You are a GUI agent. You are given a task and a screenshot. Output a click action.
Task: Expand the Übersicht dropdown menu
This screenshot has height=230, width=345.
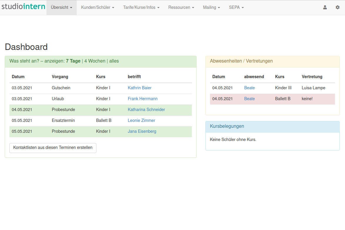(61, 7)
